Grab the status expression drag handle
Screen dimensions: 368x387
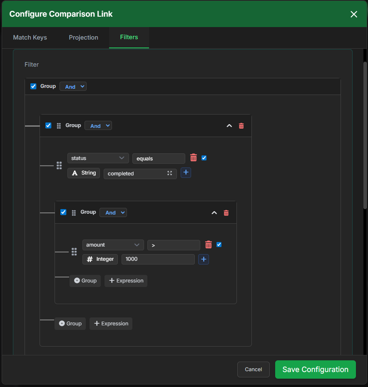click(x=59, y=165)
